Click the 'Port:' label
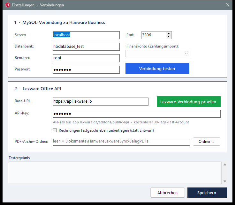 click(x=130, y=35)
